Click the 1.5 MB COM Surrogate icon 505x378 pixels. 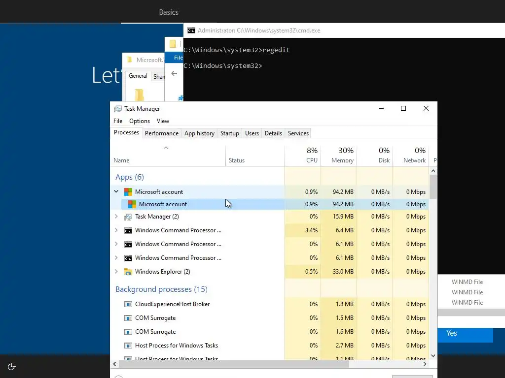coord(128,318)
